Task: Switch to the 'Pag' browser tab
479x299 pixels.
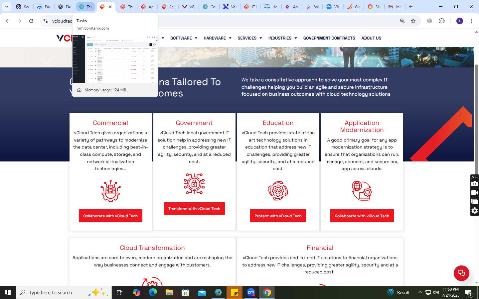Action: click(44, 7)
